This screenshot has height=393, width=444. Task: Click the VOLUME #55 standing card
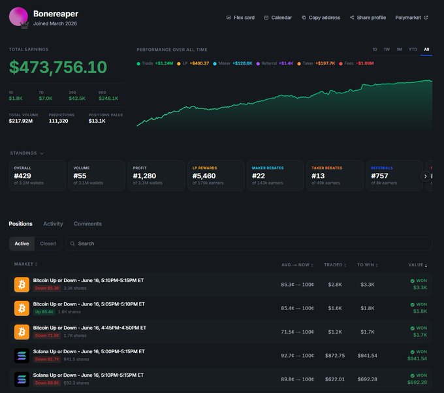point(97,176)
